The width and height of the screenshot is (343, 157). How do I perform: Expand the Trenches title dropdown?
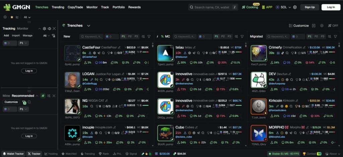pos(88,25)
